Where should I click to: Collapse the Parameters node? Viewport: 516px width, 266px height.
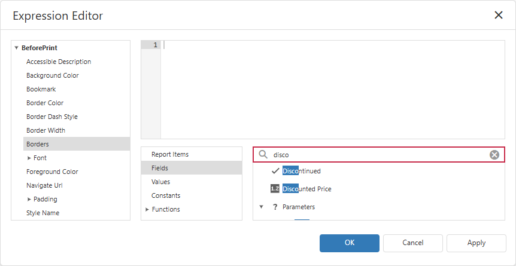(x=261, y=207)
